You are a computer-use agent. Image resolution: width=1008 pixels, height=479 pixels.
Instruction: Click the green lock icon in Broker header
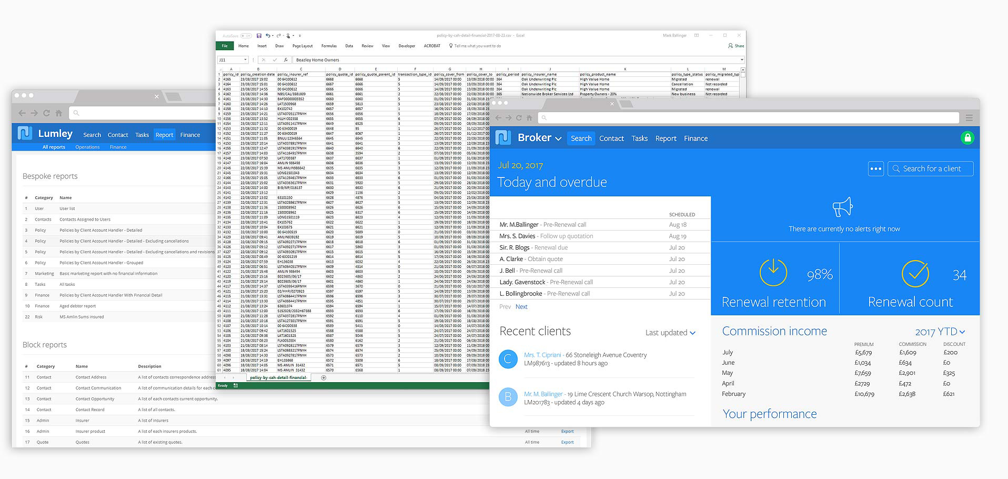(967, 138)
